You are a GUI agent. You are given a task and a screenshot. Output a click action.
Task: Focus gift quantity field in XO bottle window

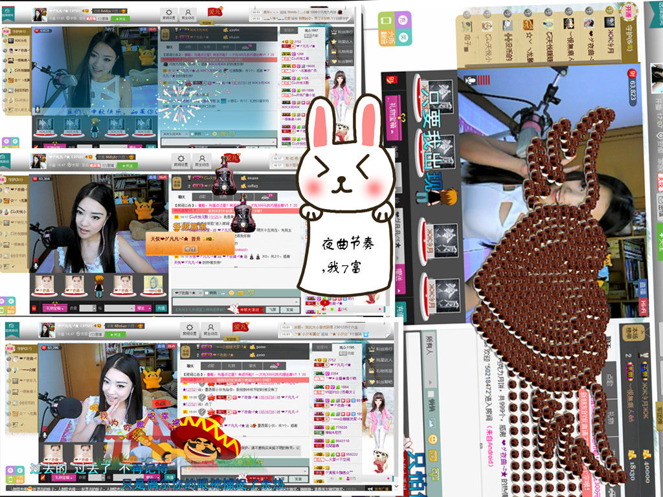point(87,308)
